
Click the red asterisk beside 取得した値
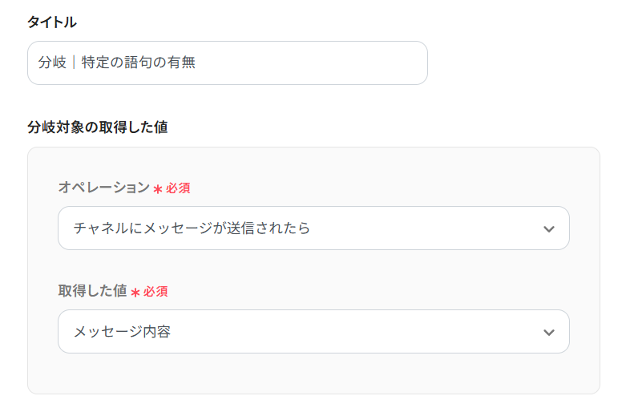[135, 293]
